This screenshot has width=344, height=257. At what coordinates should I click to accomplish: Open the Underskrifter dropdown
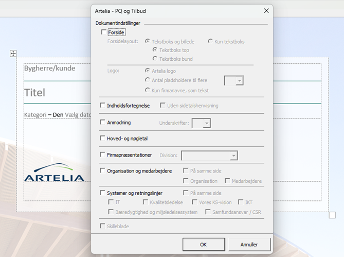207,123
